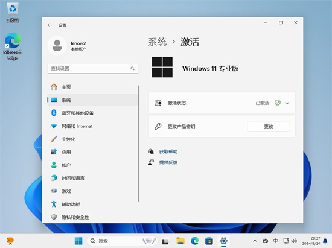Open 时间和语言 settings
The width and height of the screenshot is (332, 248).
(93, 178)
